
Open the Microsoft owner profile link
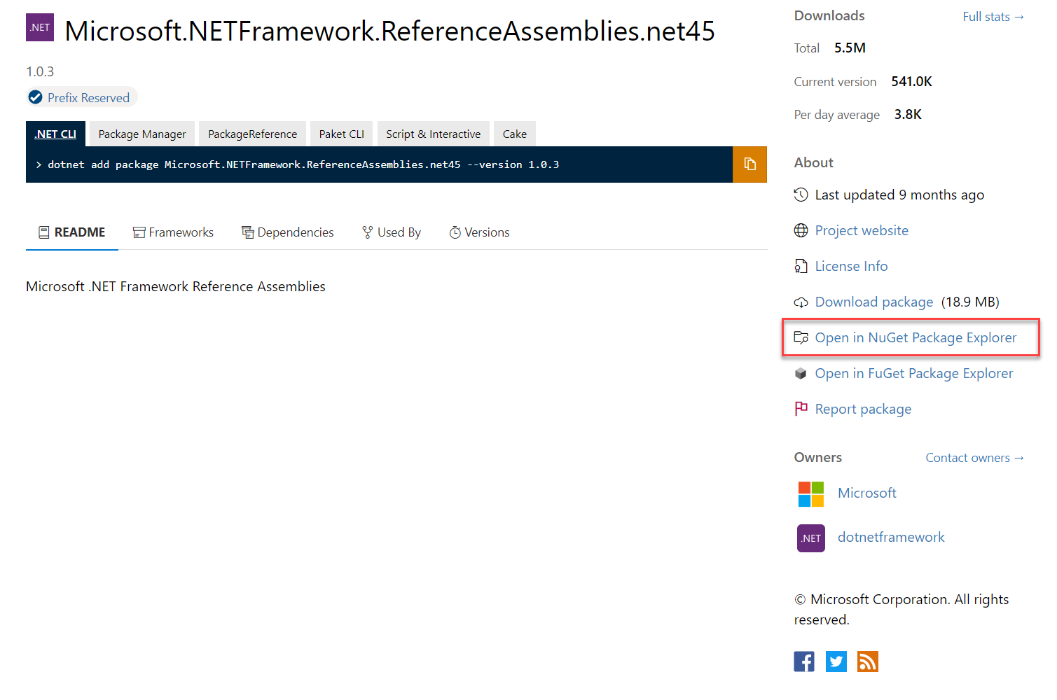(867, 493)
